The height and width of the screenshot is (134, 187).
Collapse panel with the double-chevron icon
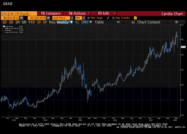tap(118, 22)
